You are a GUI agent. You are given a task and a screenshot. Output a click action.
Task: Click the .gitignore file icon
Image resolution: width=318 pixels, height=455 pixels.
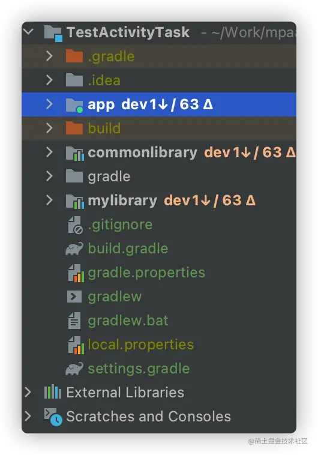point(75,225)
